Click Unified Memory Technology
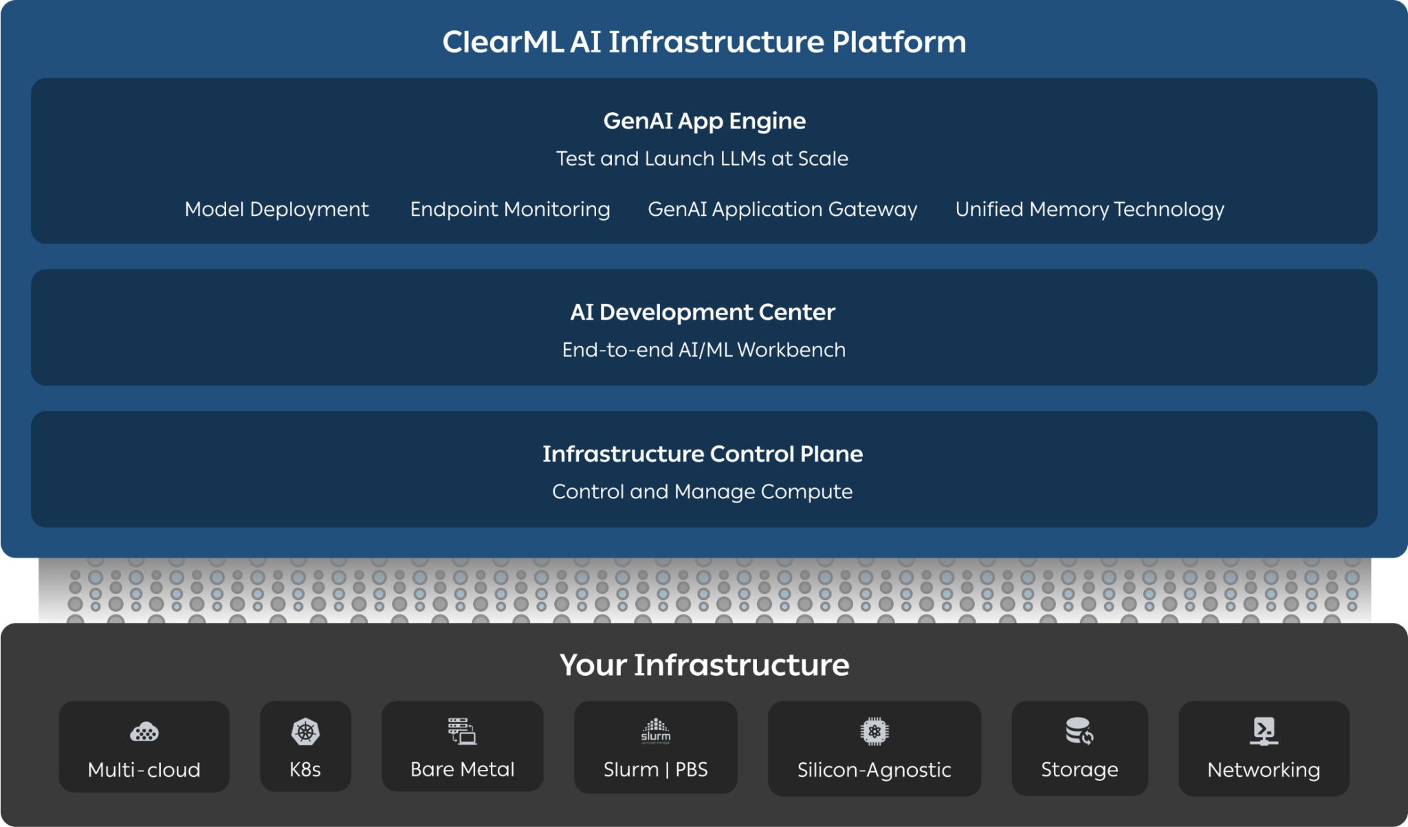Screen dimensions: 1408x827 [1089, 210]
